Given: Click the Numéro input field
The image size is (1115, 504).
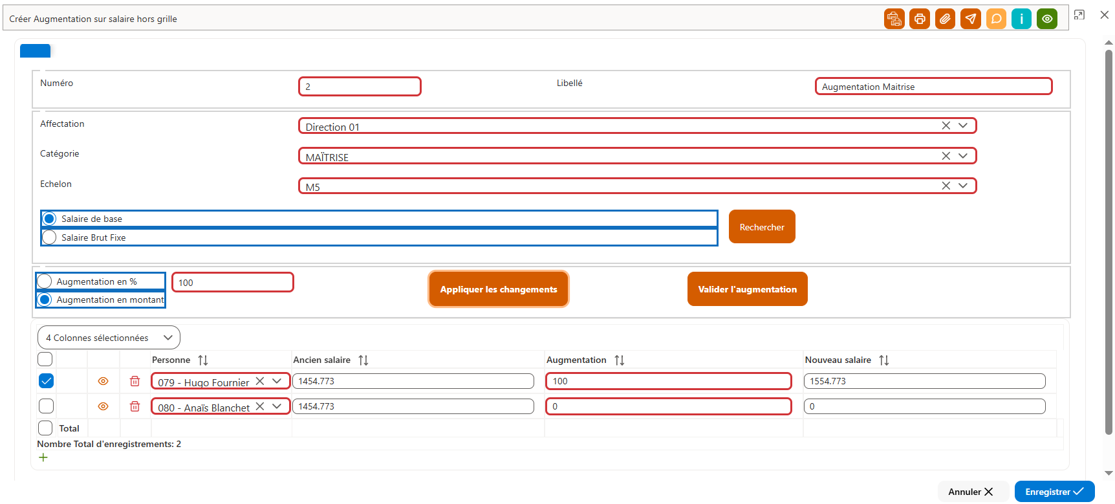Looking at the screenshot, I should pyautogui.click(x=360, y=87).
